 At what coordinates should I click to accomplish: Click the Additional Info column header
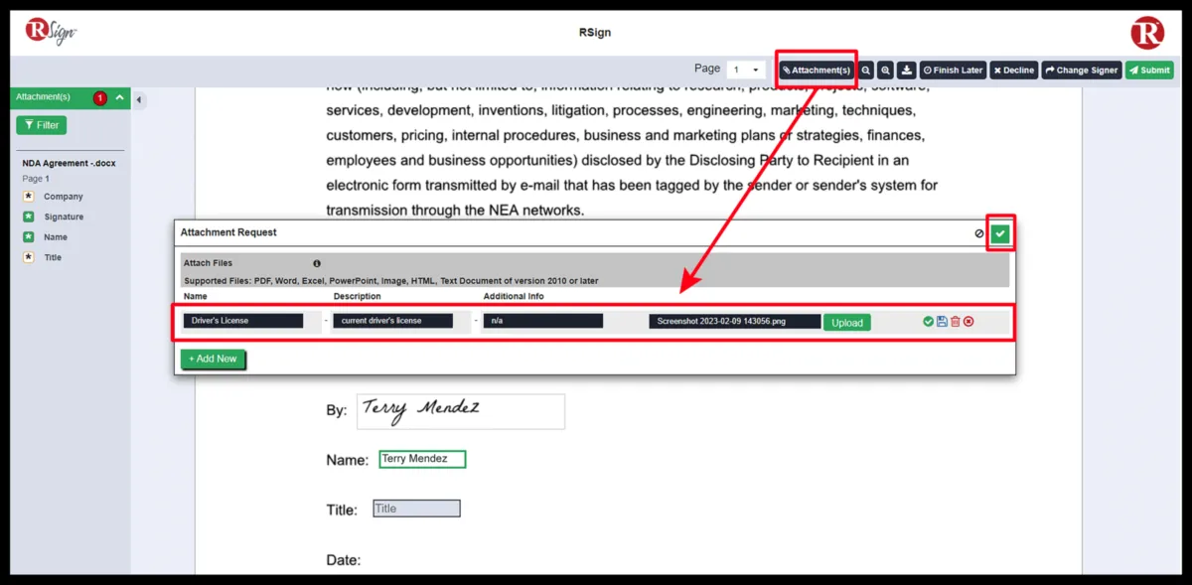pyautogui.click(x=514, y=297)
